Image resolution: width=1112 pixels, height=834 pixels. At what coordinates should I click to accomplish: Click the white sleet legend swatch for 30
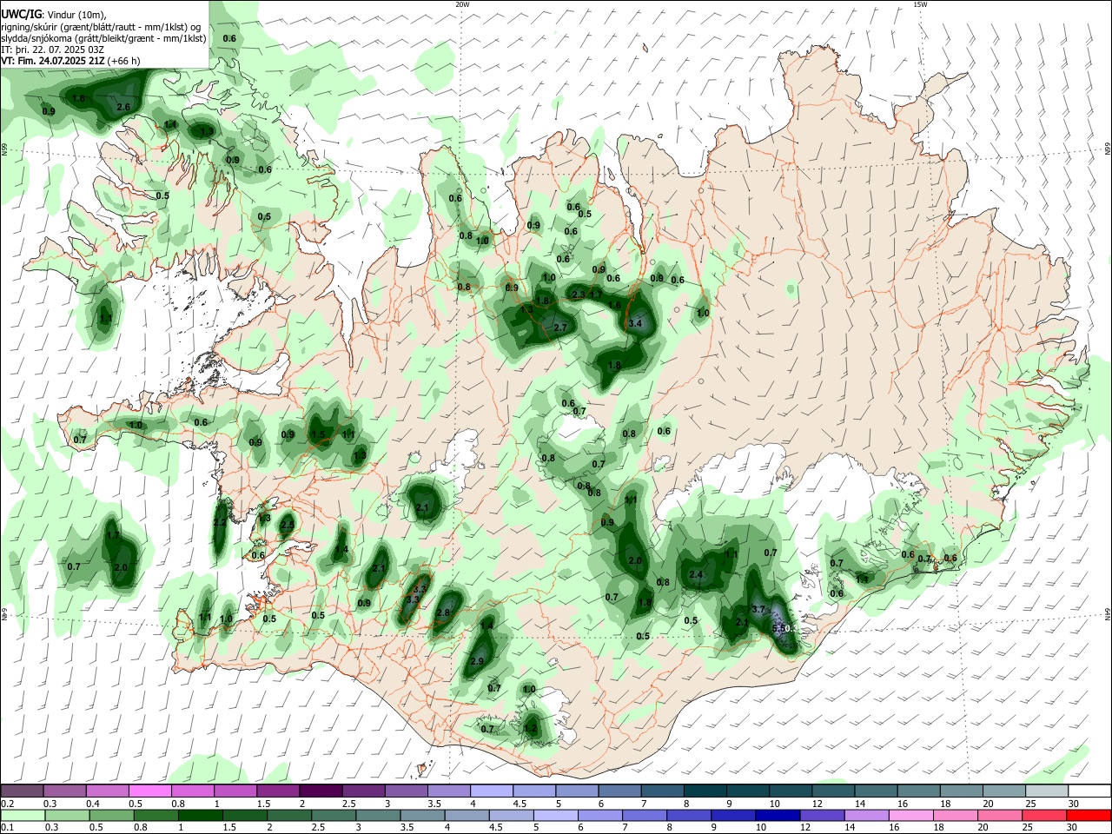point(1089,791)
